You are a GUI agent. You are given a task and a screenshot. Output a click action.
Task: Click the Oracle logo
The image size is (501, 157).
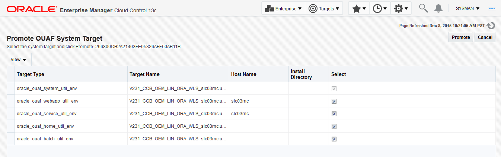pyautogui.click(x=32, y=9)
